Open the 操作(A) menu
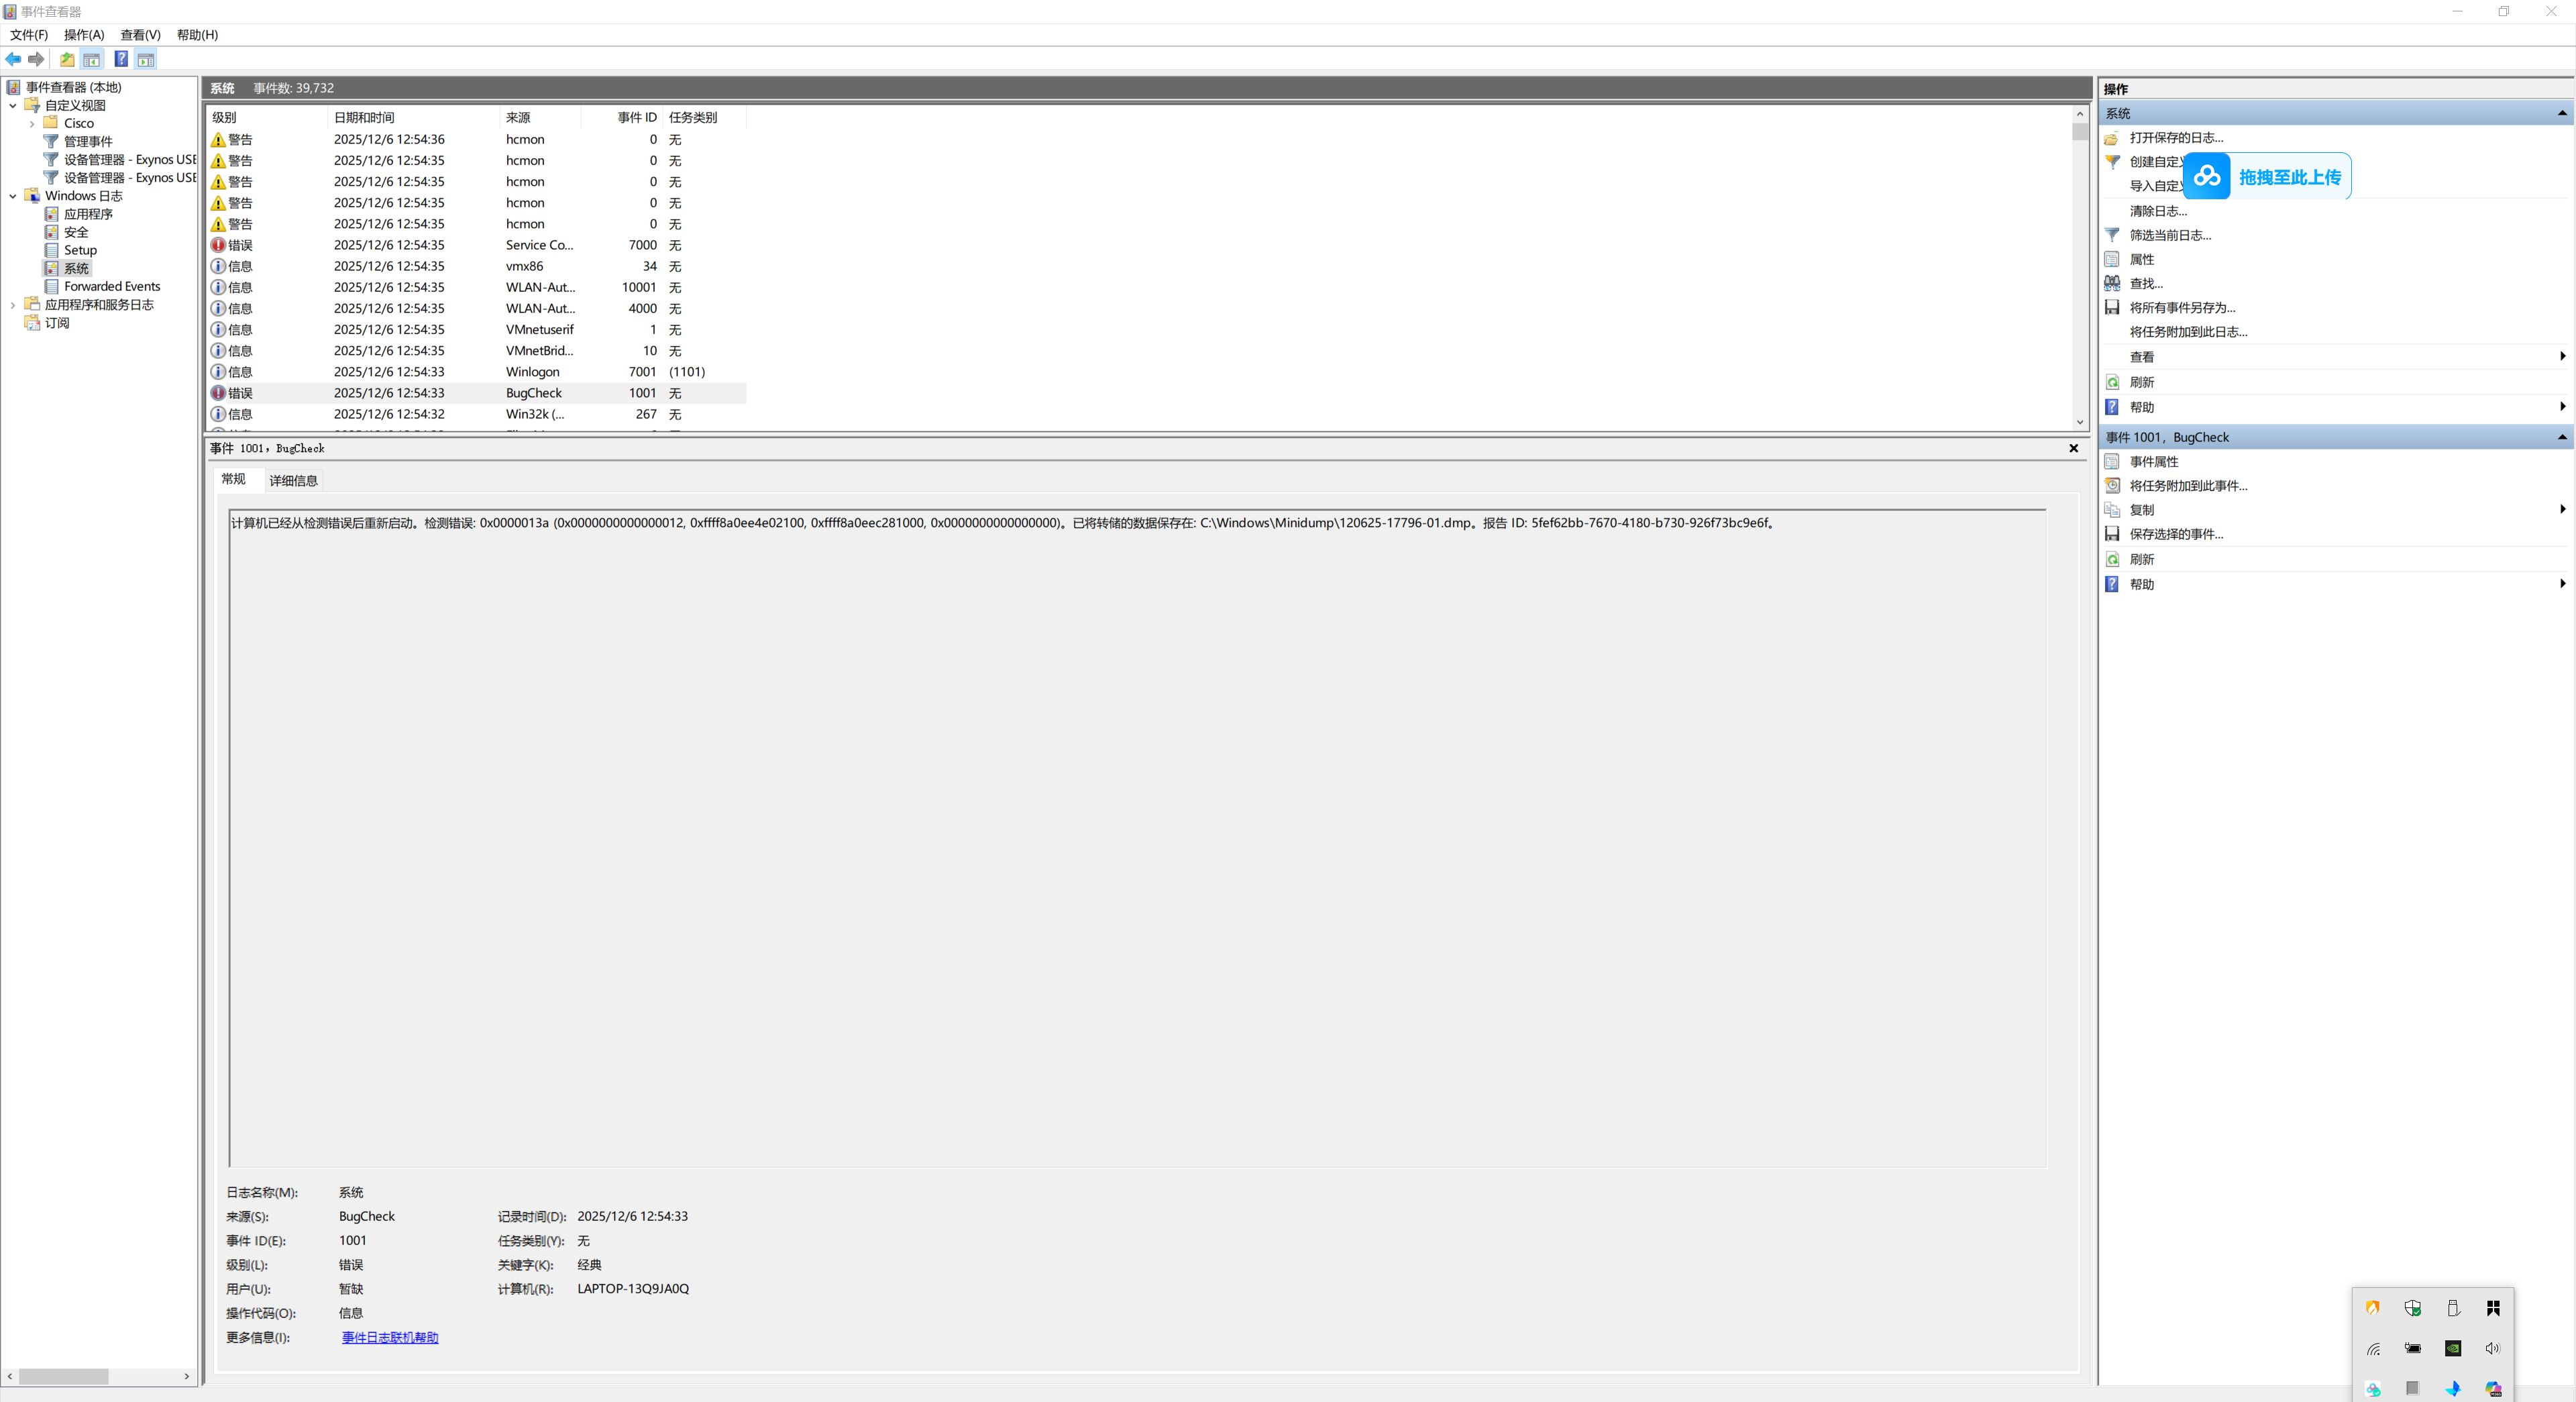 (84, 35)
